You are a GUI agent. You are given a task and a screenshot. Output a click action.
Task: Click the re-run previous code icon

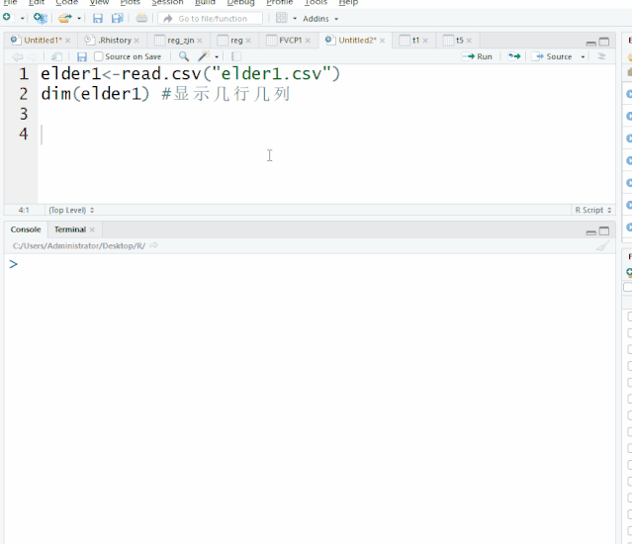tap(513, 56)
